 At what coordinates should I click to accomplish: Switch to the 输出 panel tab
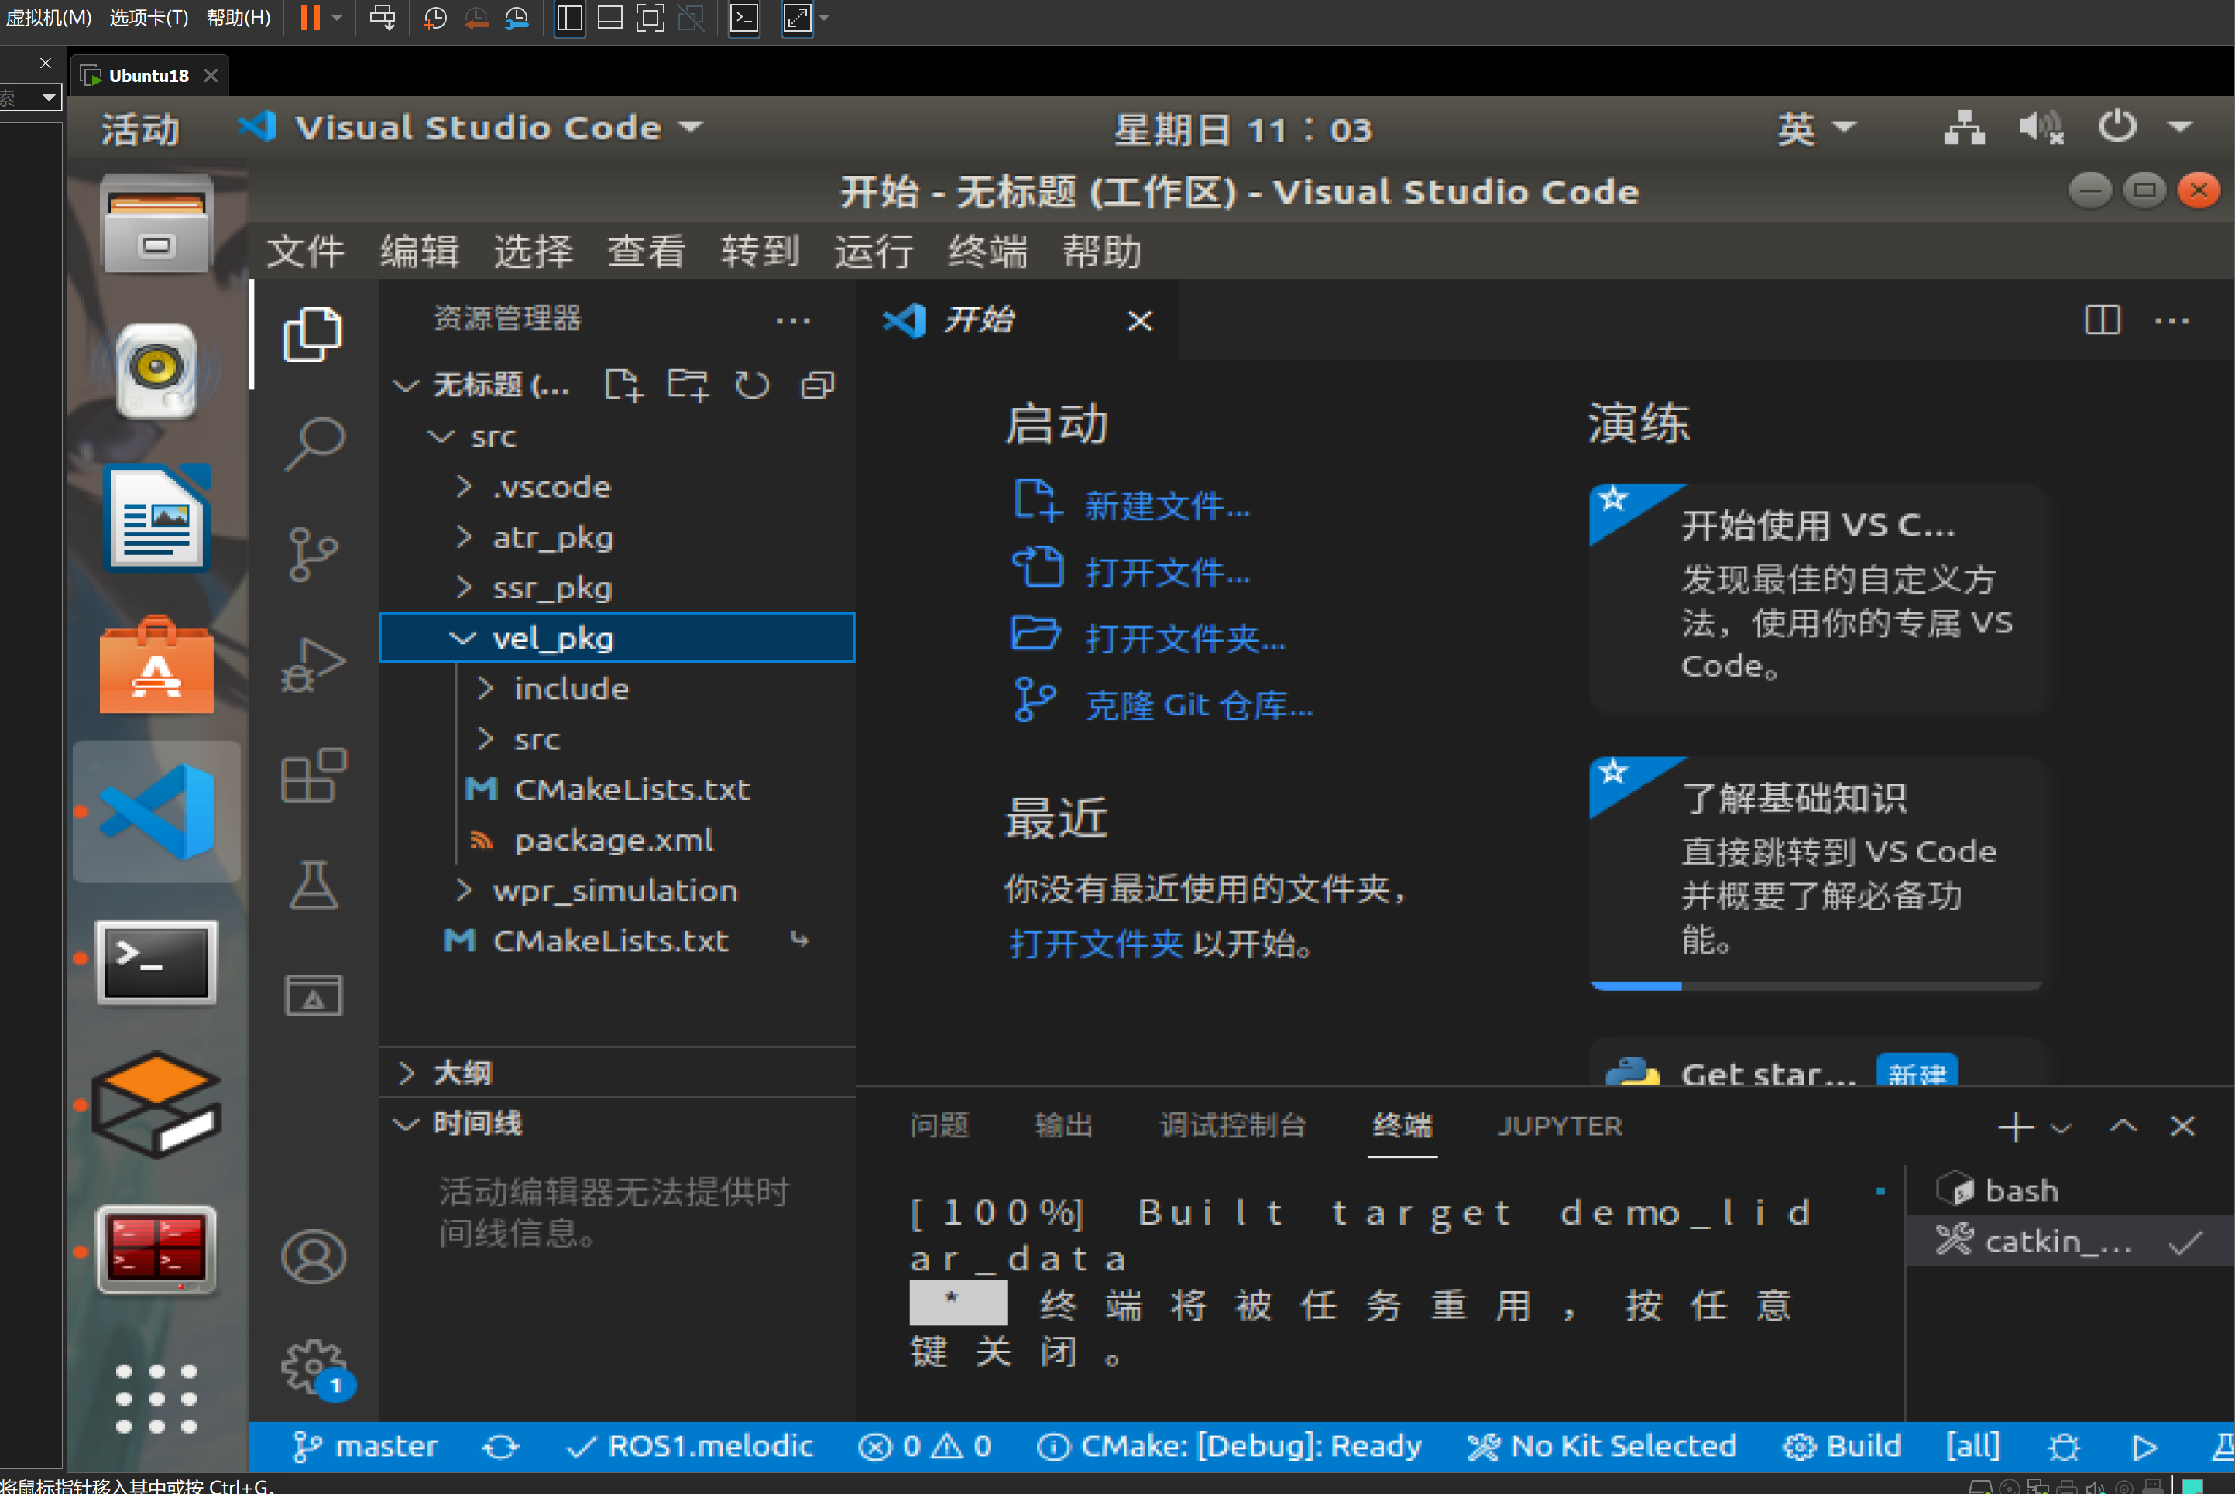pos(1063,1126)
